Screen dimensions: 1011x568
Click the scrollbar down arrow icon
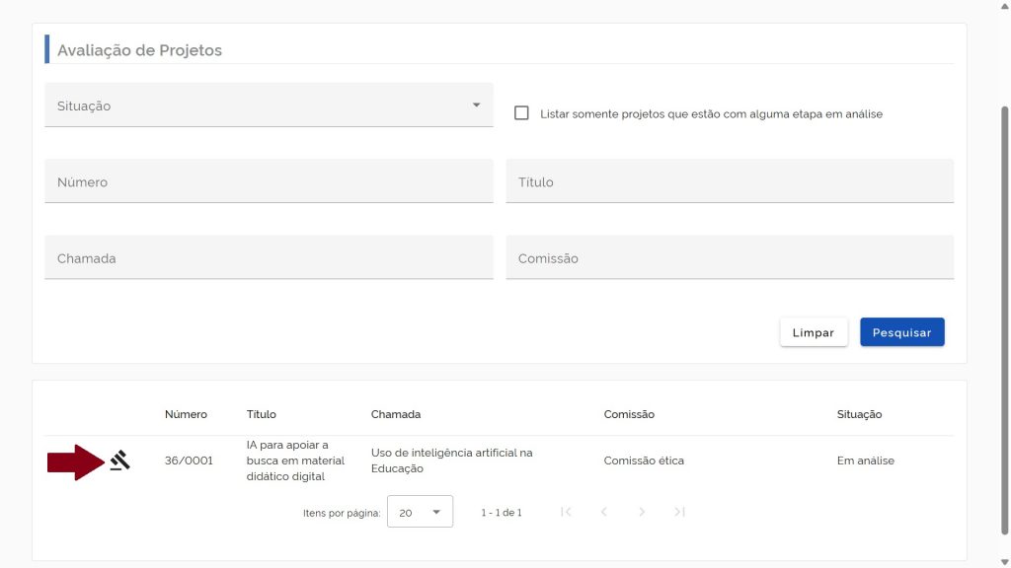[x=1003, y=560]
